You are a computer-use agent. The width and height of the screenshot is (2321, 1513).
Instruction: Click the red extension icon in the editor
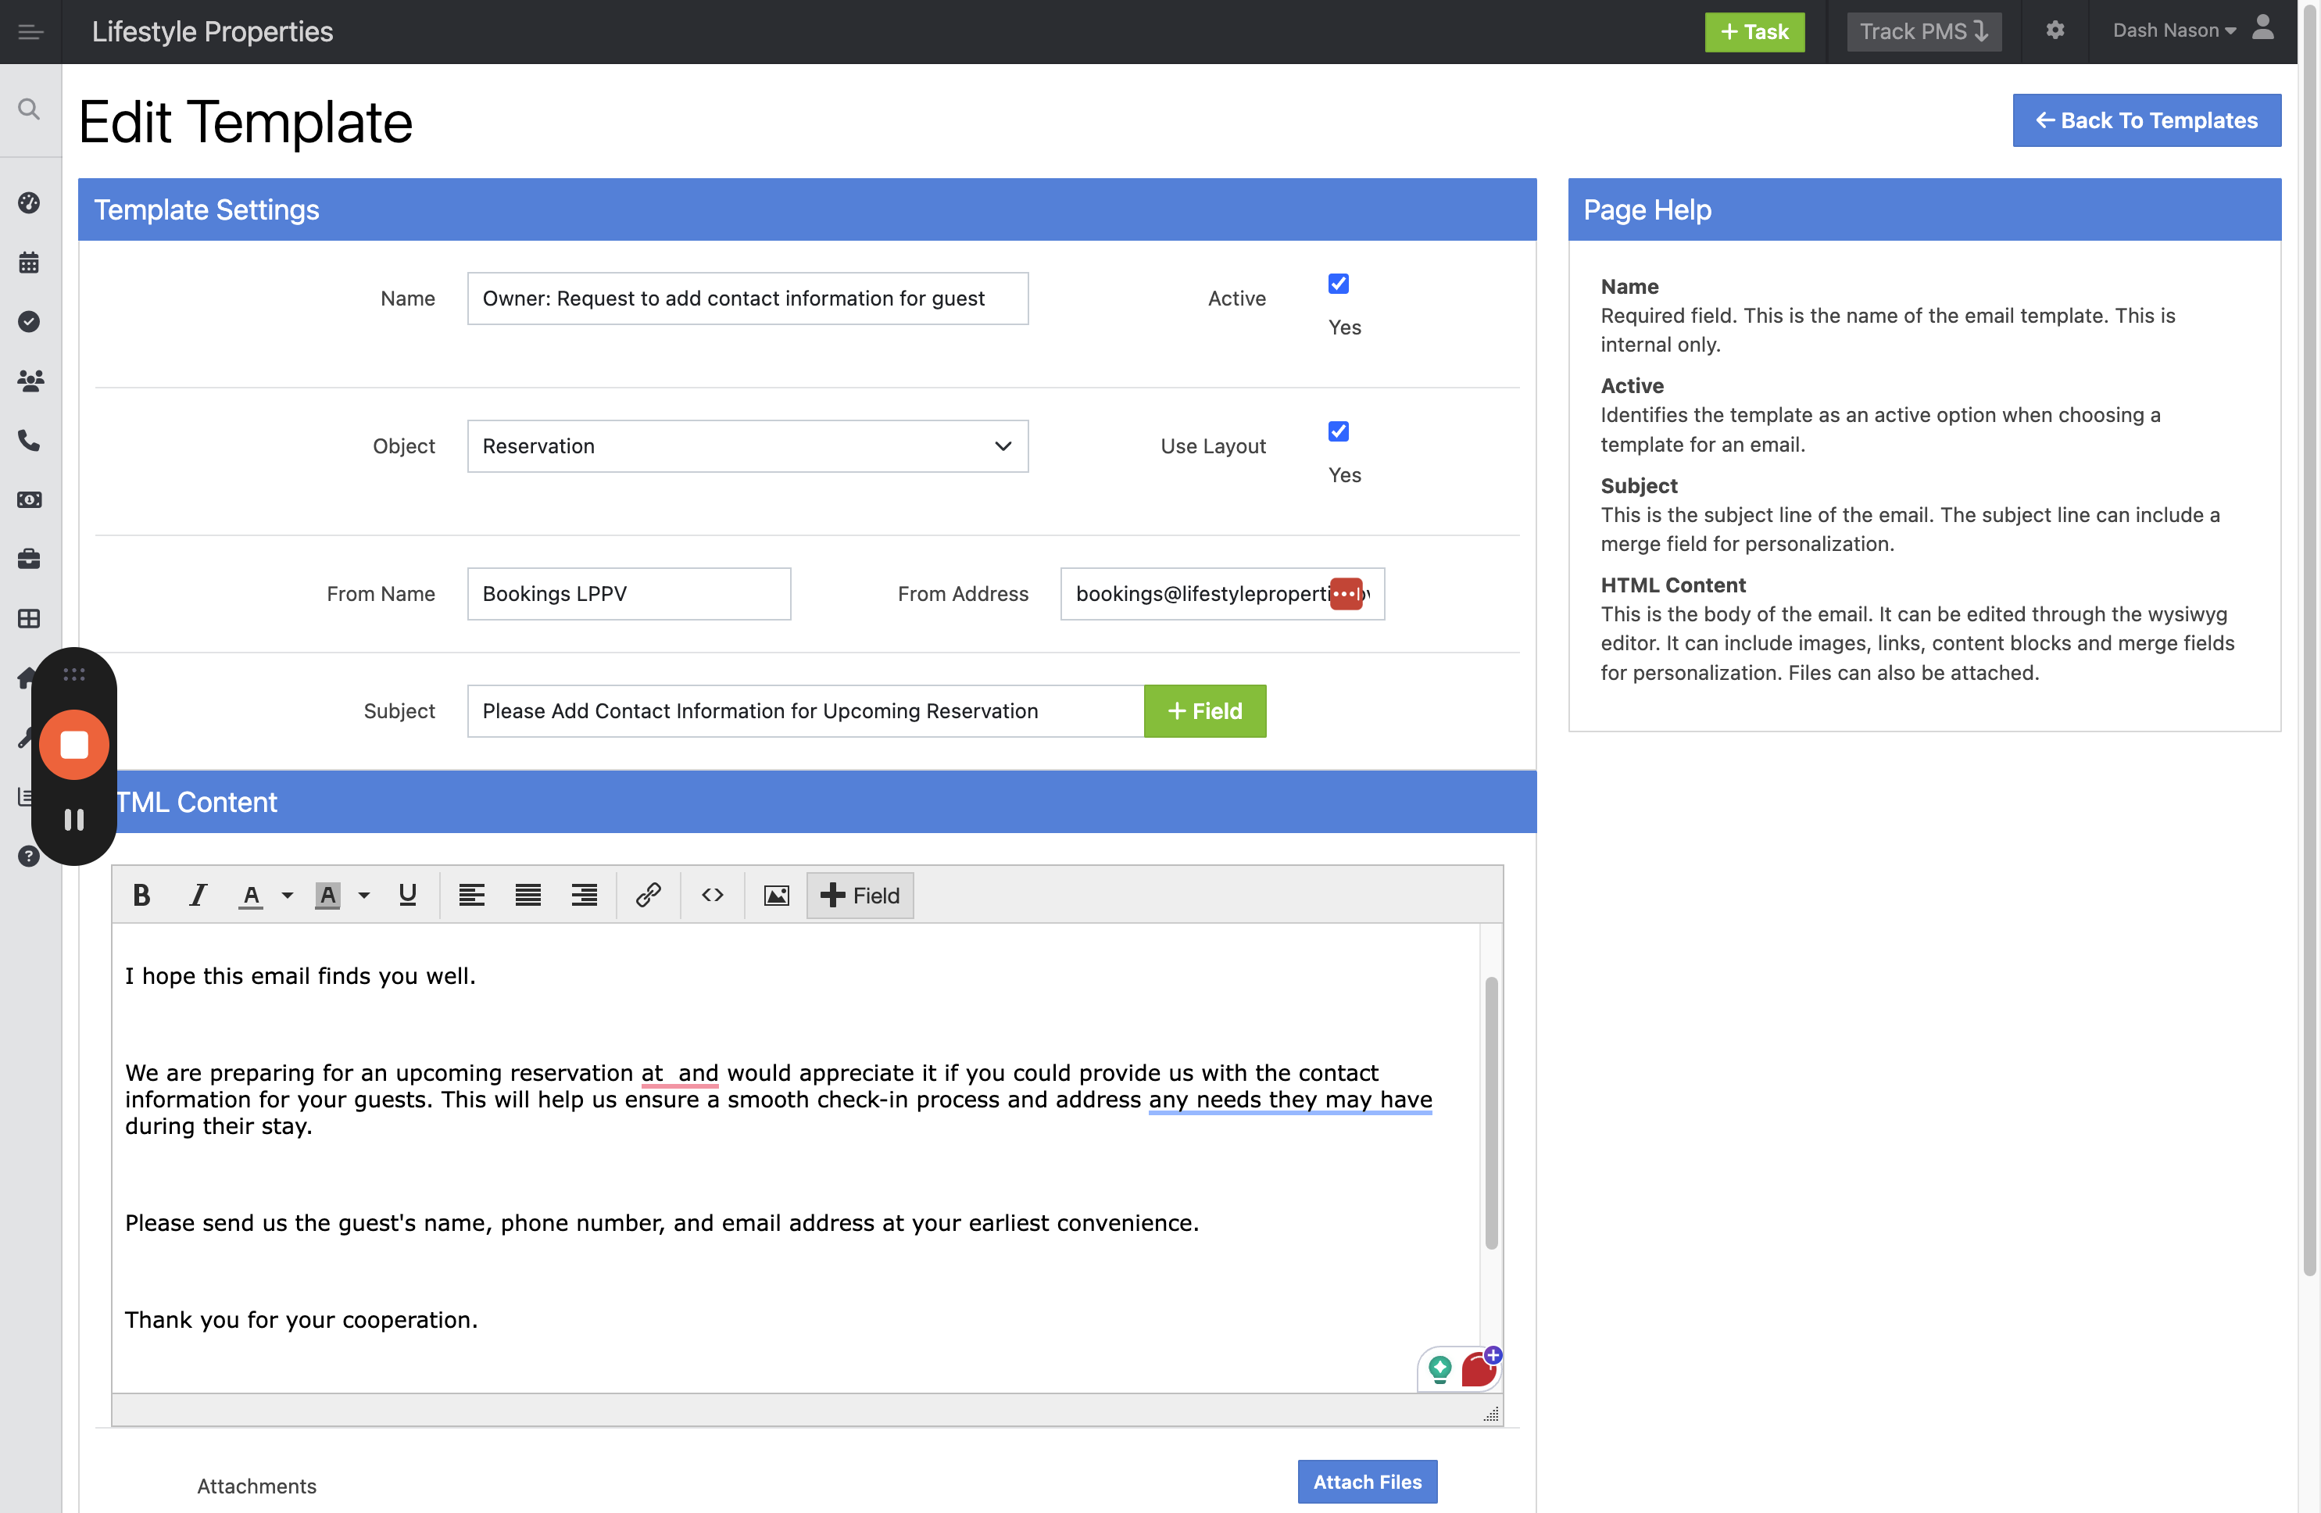pyautogui.click(x=1479, y=1370)
